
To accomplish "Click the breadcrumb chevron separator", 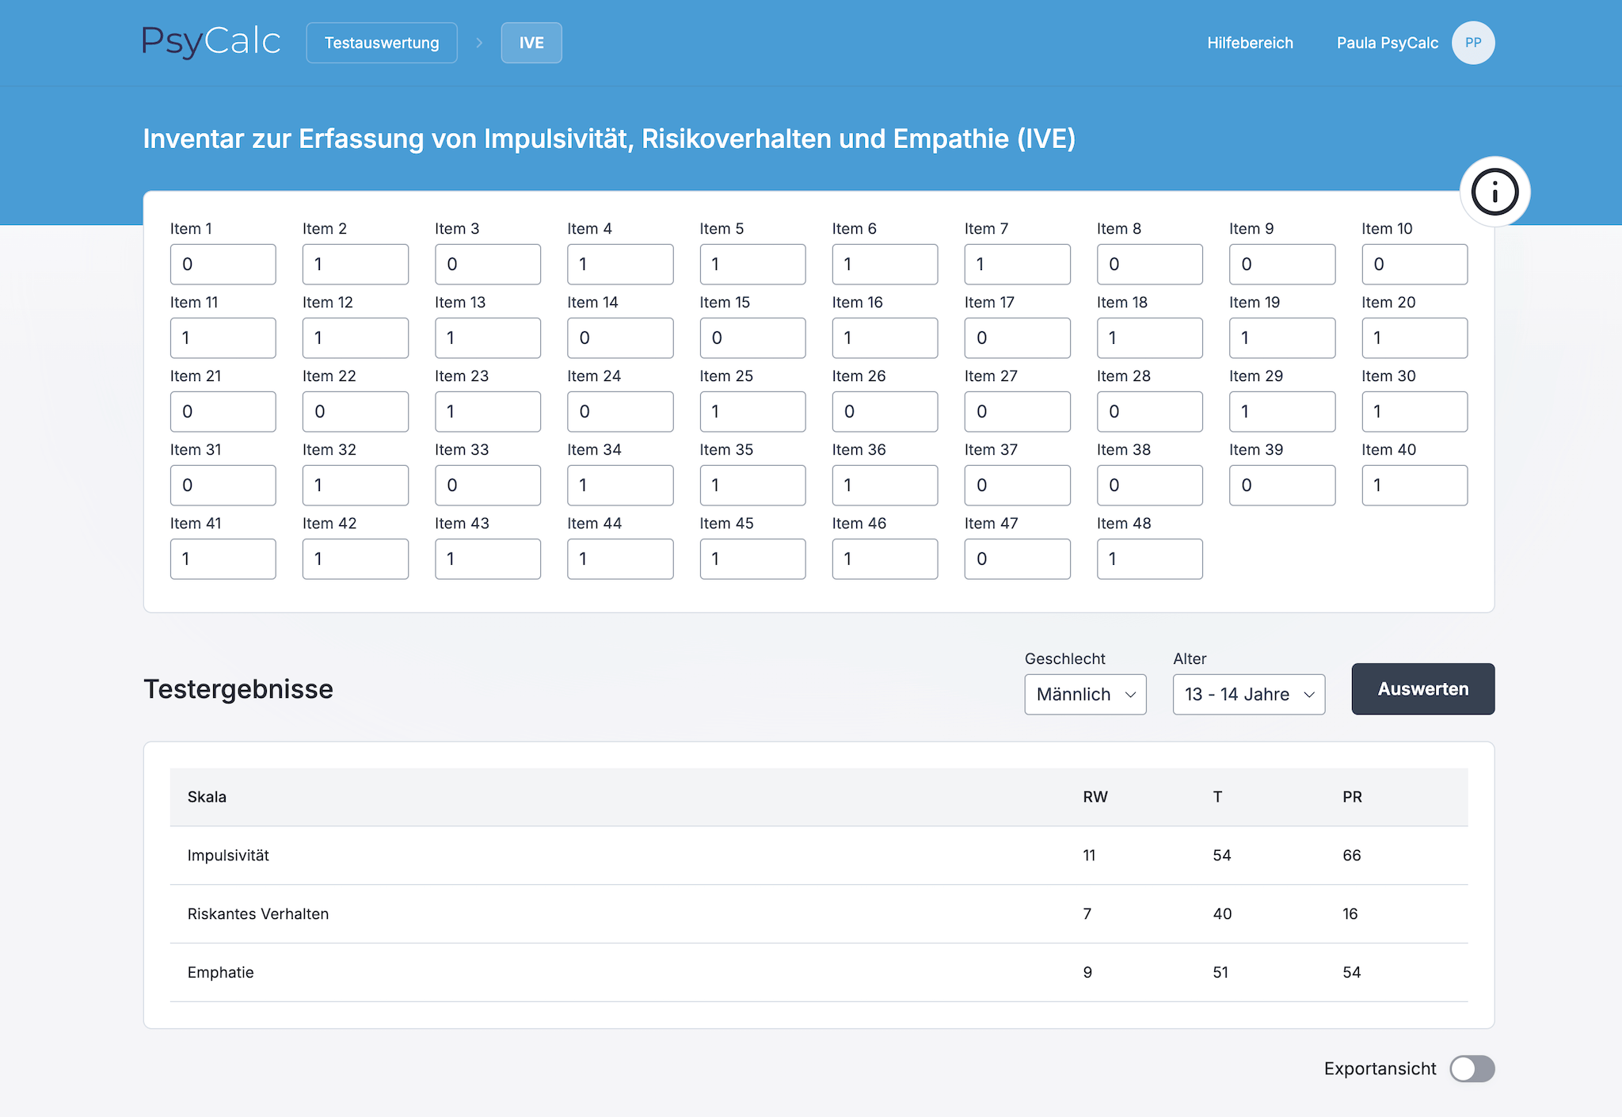I will pyautogui.click(x=479, y=43).
